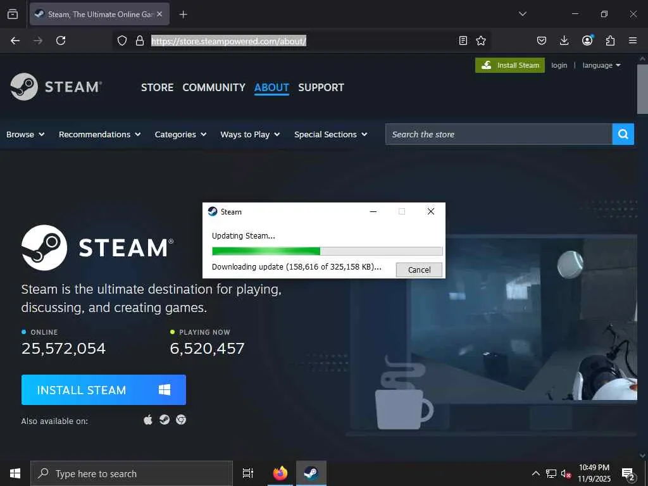Click the Portal video preview image

tap(523, 318)
